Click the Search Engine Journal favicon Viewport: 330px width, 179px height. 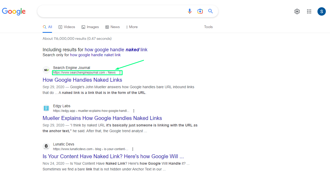(x=46, y=70)
